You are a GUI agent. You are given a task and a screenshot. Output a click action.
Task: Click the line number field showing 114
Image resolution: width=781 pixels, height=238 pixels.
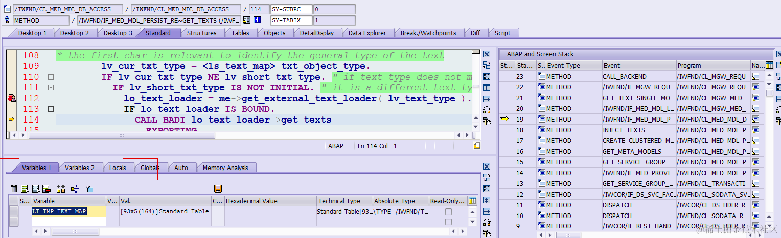tap(259, 9)
